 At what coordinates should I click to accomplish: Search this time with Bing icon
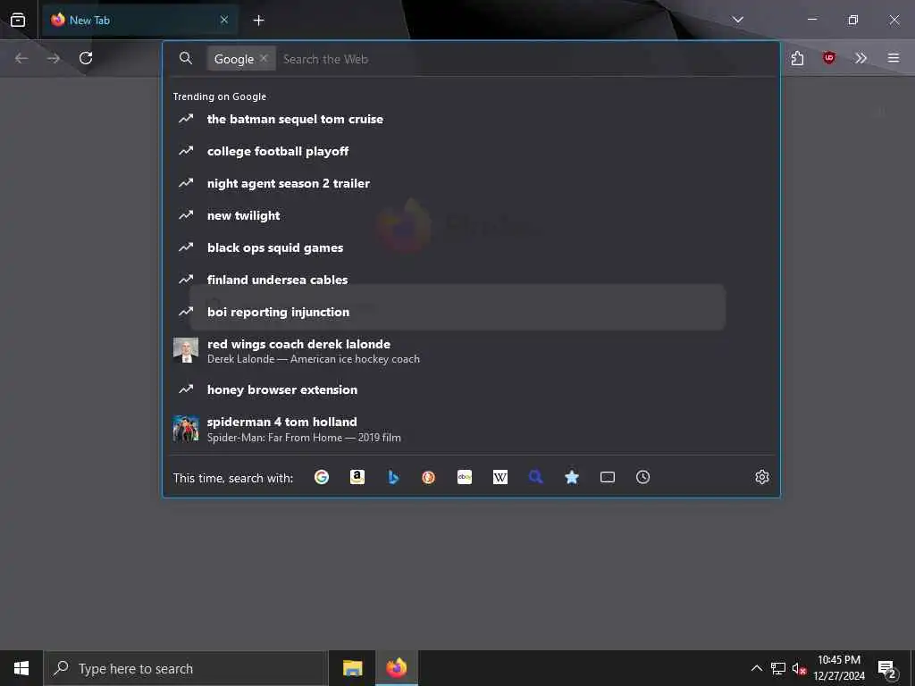click(393, 477)
